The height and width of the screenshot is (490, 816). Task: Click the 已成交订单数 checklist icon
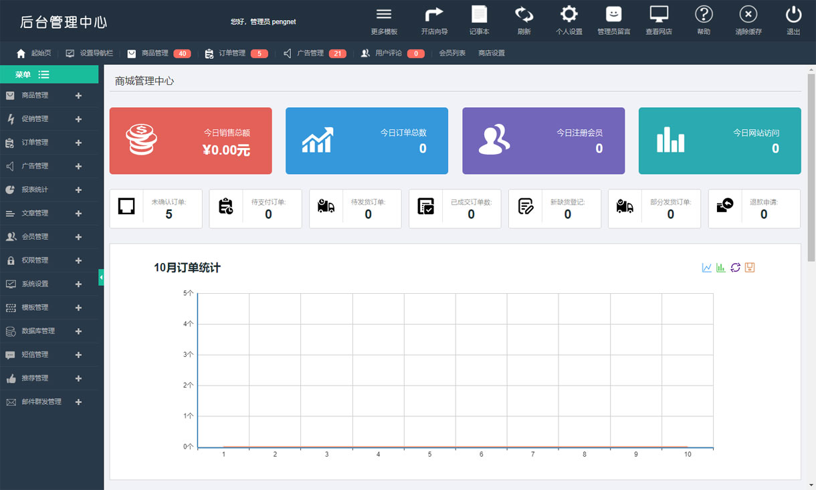point(425,206)
